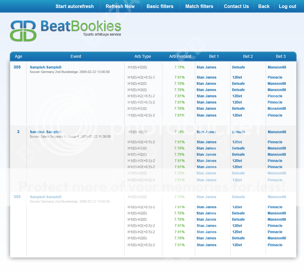Click the Age value 3
304x272 pixels.
[x=18, y=132]
